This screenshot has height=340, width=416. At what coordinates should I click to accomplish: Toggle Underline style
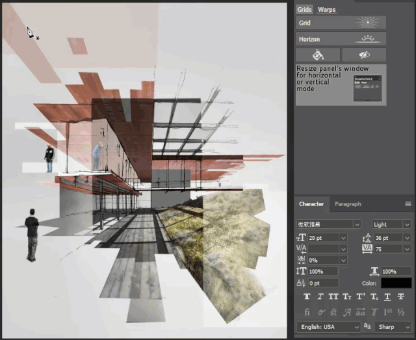pos(387,296)
